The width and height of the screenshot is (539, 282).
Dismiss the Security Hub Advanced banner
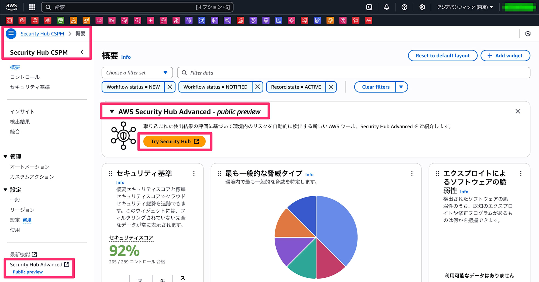click(x=518, y=111)
